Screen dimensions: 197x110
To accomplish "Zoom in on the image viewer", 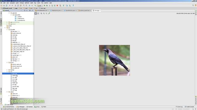I will (41, 13).
